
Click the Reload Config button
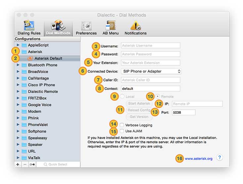[x=139, y=110]
